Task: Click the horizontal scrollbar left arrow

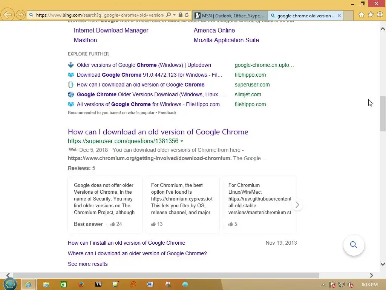Action: coord(8,275)
